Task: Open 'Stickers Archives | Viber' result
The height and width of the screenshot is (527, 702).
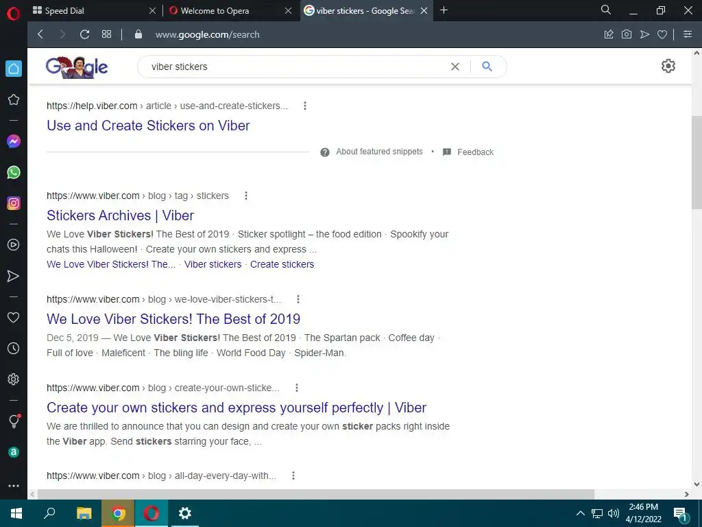Action: pos(121,215)
